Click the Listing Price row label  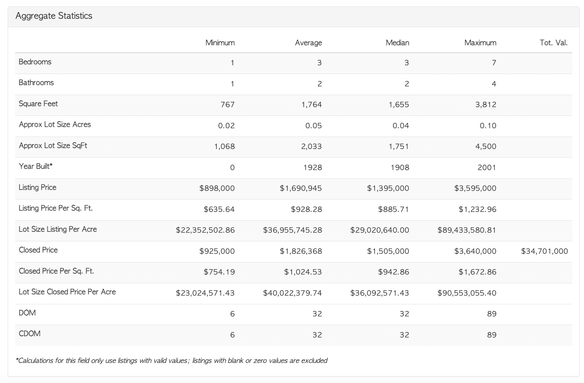coord(37,187)
